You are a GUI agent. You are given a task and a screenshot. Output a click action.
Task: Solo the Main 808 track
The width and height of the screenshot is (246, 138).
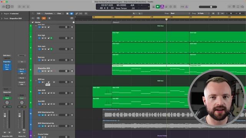pyautogui.click(x=45, y=93)
